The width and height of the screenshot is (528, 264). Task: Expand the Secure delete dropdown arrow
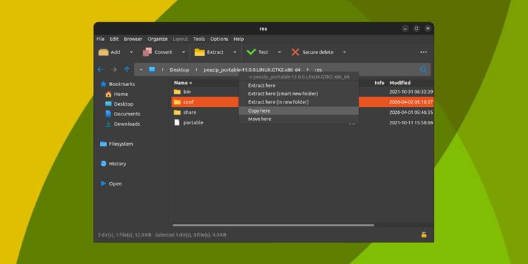pos(344,52)
